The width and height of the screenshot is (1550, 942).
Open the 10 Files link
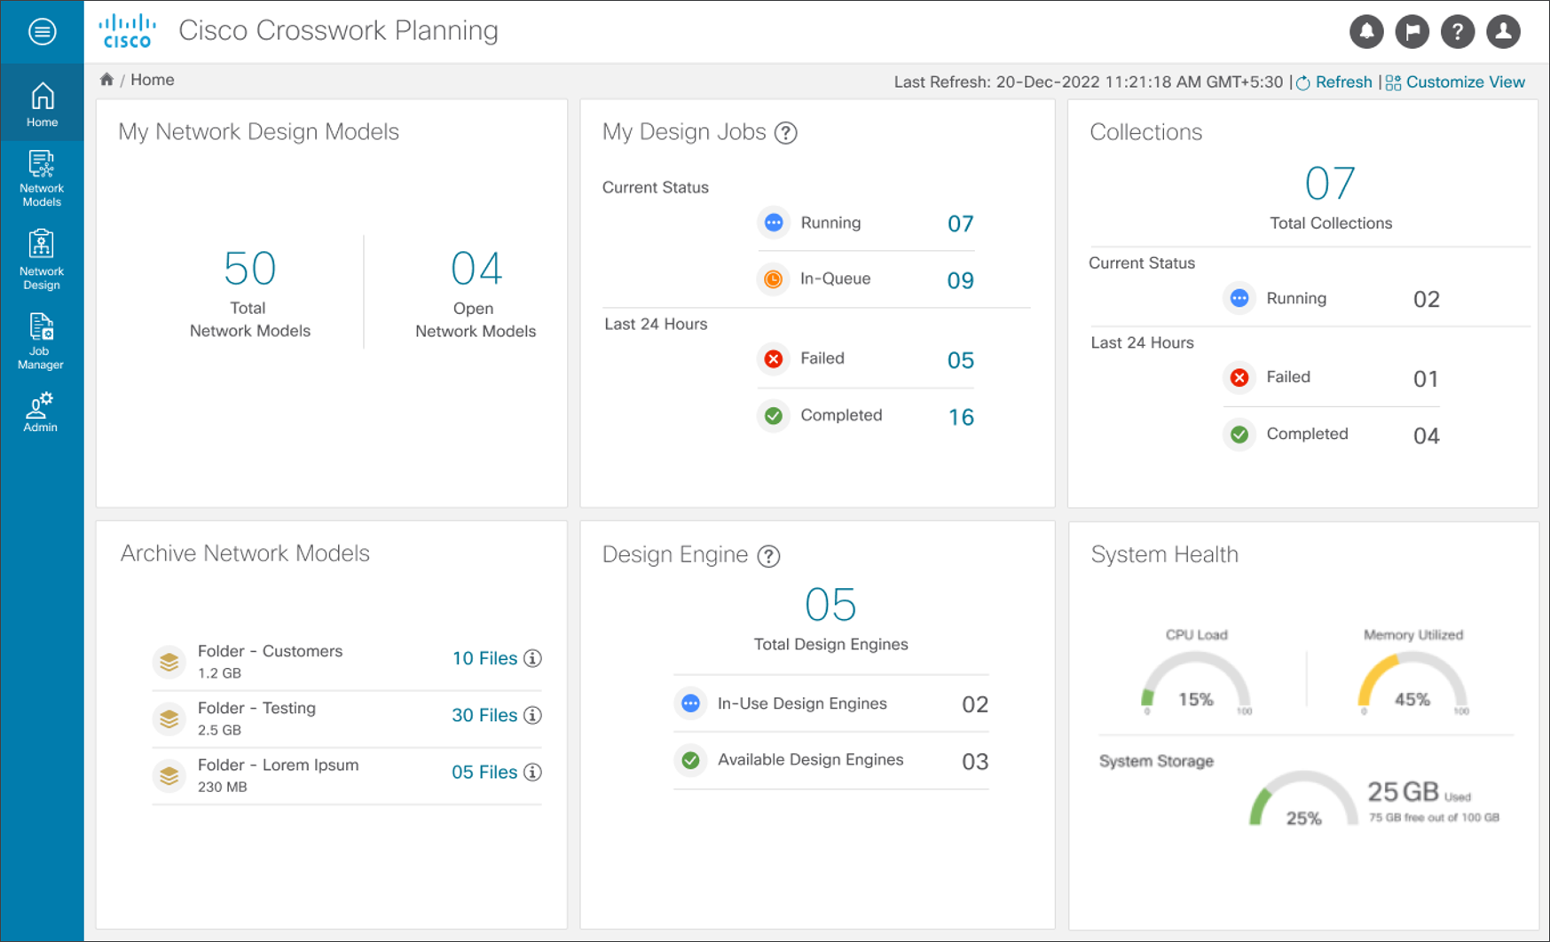(484, 658)
